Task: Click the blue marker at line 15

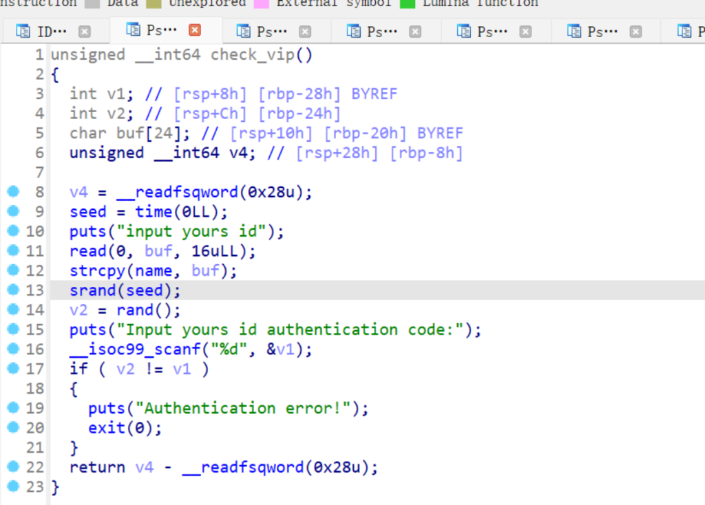Action: point(12,330)
